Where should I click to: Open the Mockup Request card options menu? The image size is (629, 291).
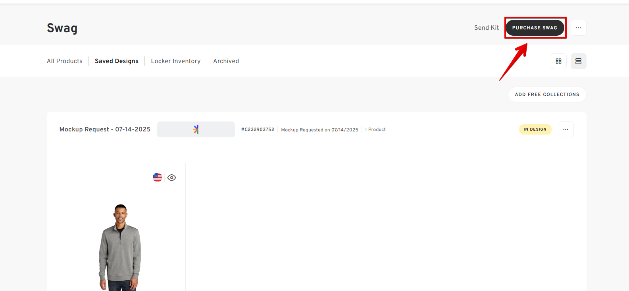point(566,129)
